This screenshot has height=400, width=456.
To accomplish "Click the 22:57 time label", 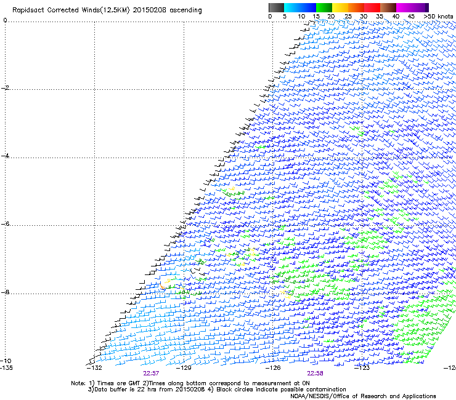I will 151,374.
